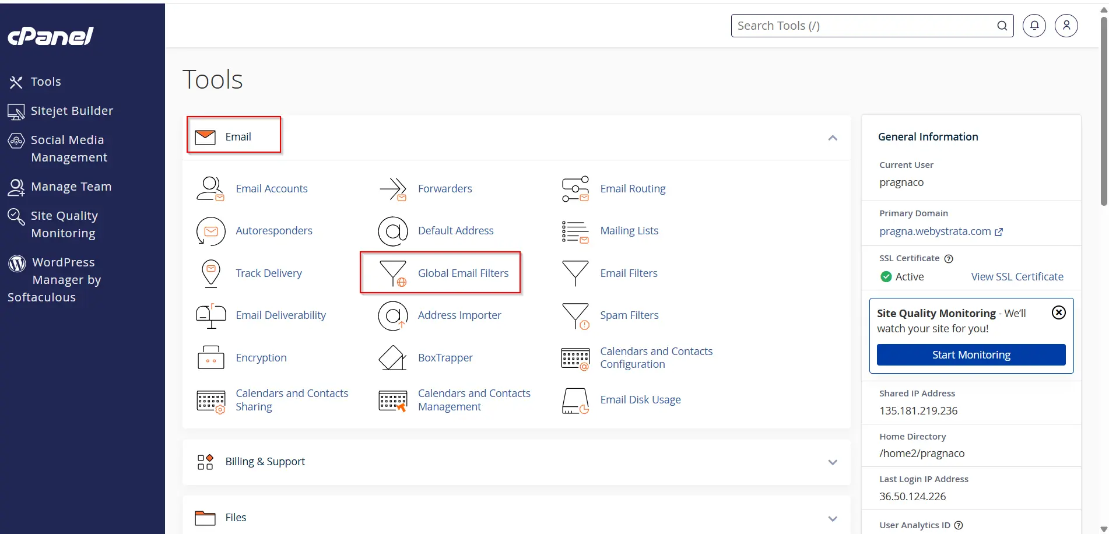Click the Default Address at-sign icon
This screenshot has width=1109, height=534.
point(393,231)
